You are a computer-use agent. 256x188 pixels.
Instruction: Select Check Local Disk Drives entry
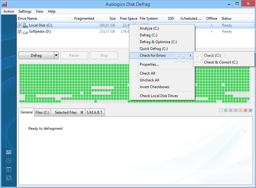tap(162, 96)
